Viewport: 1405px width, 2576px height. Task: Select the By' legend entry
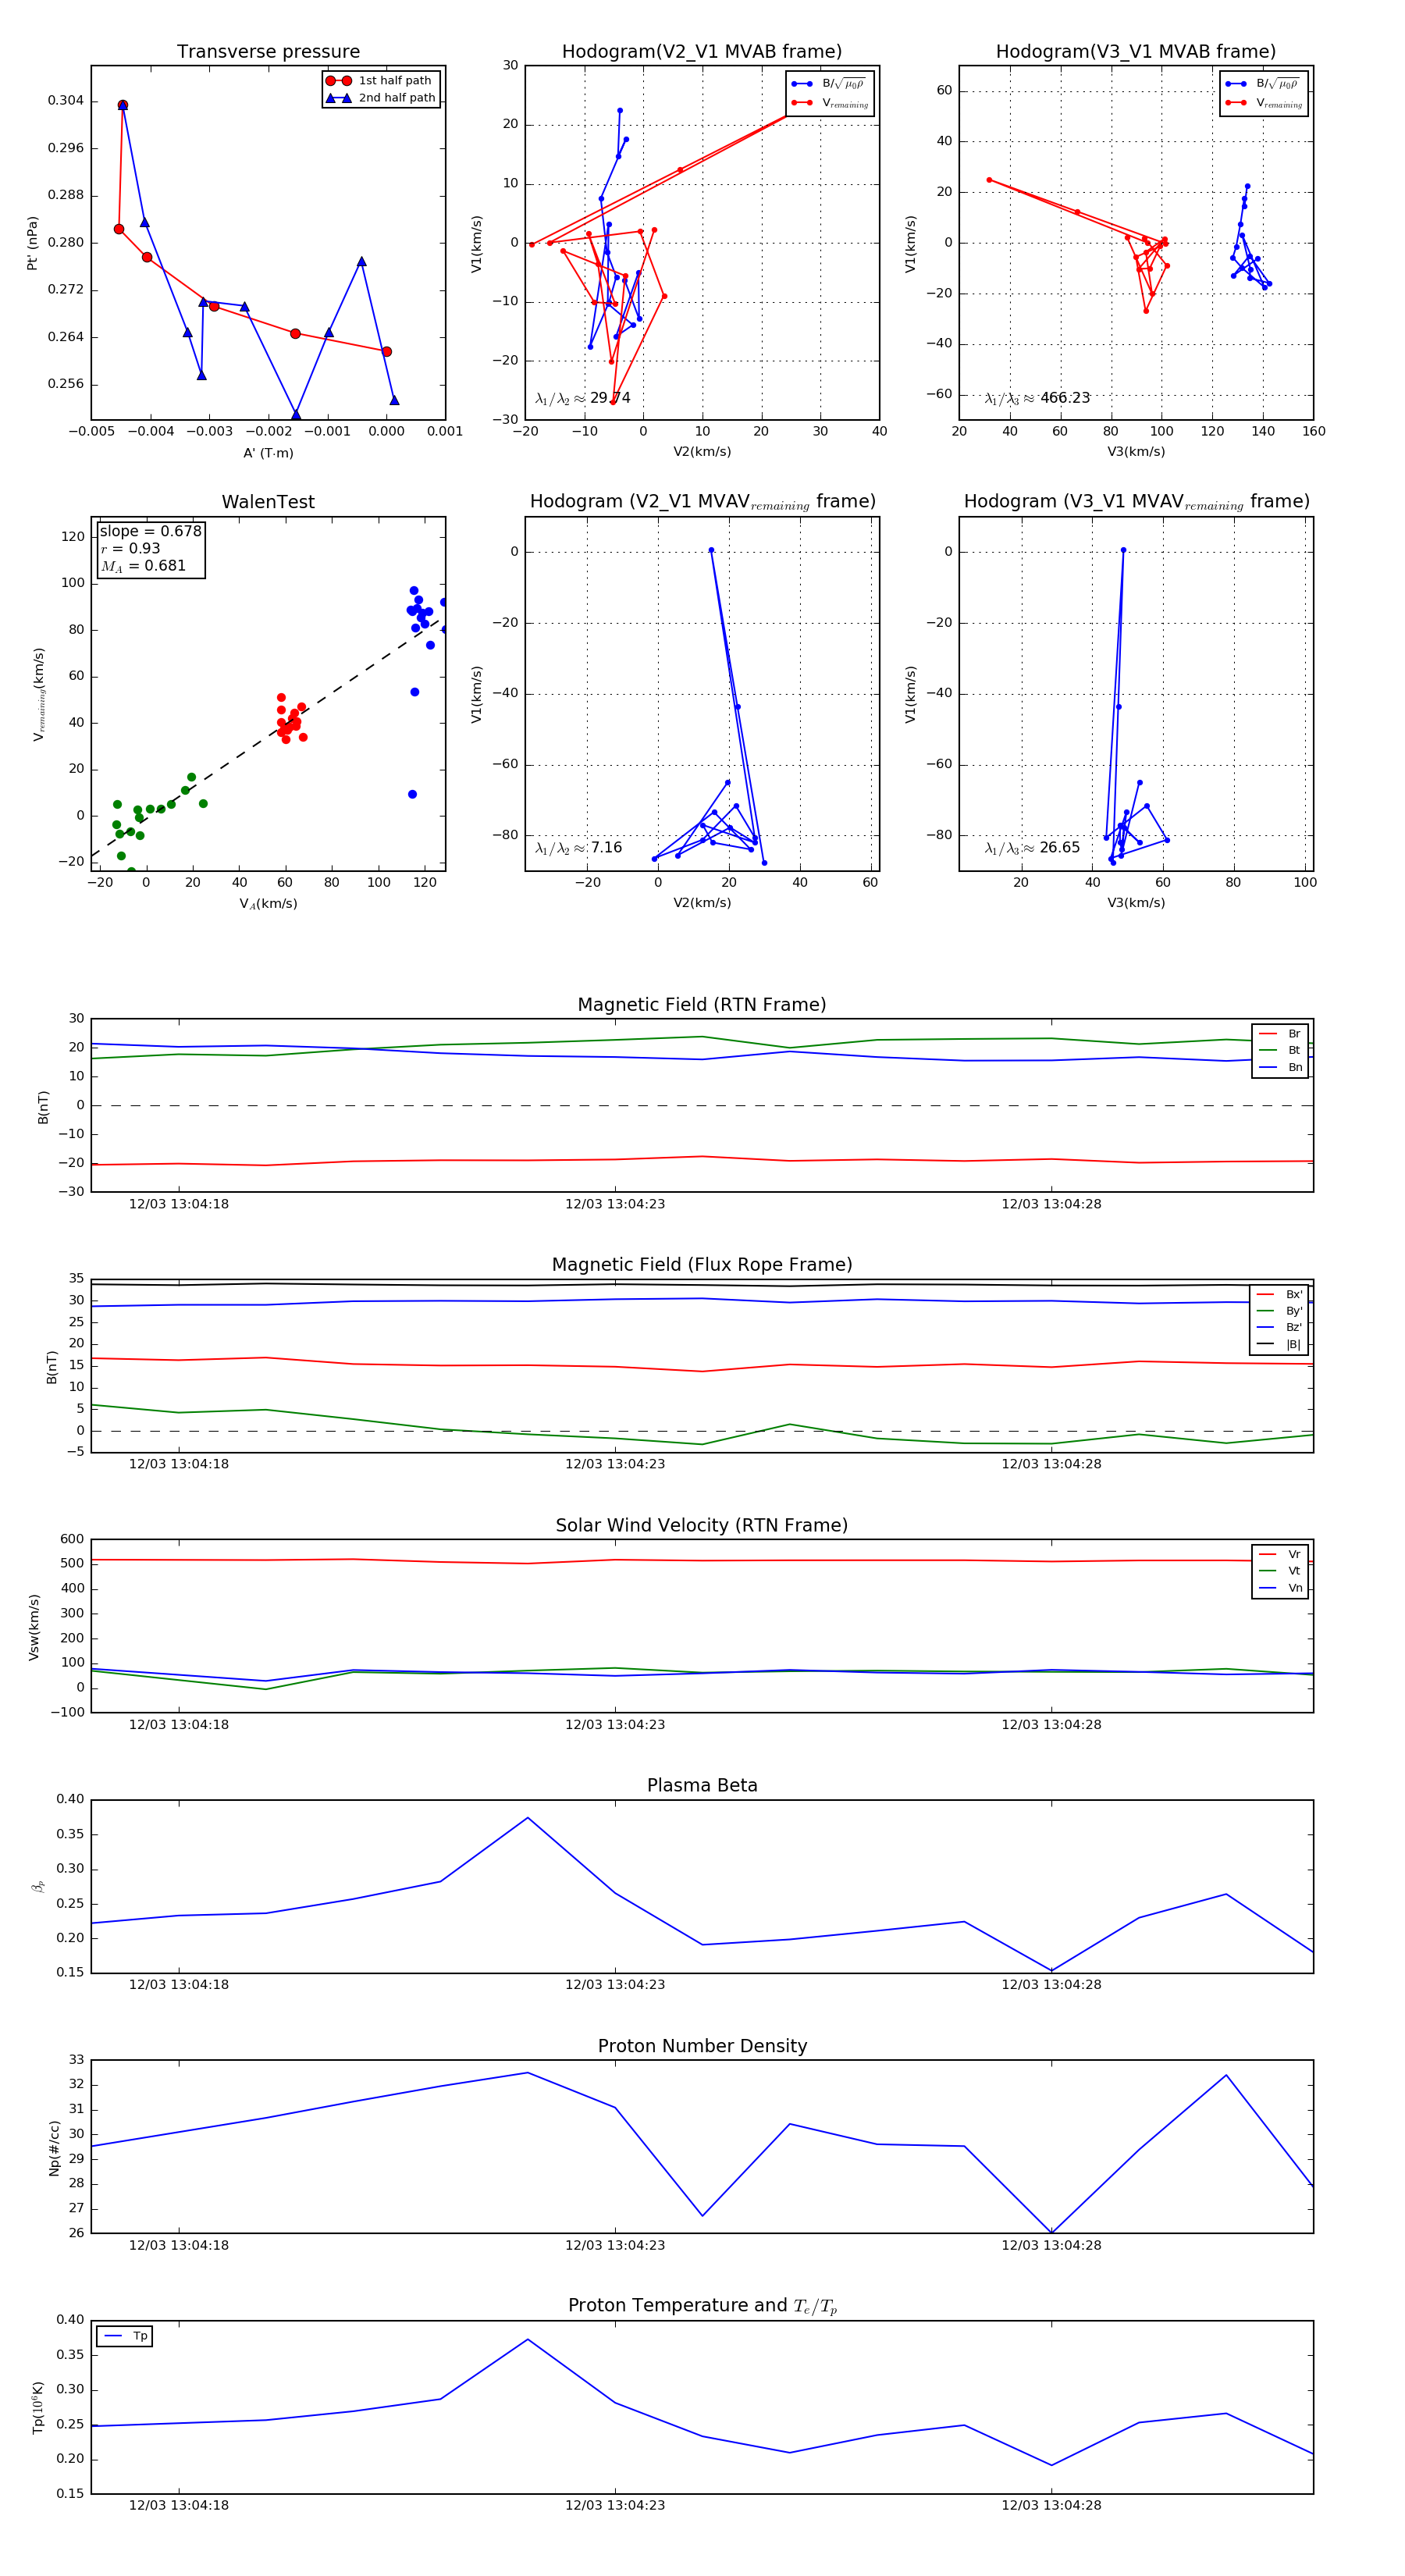pos(1279,1311)
